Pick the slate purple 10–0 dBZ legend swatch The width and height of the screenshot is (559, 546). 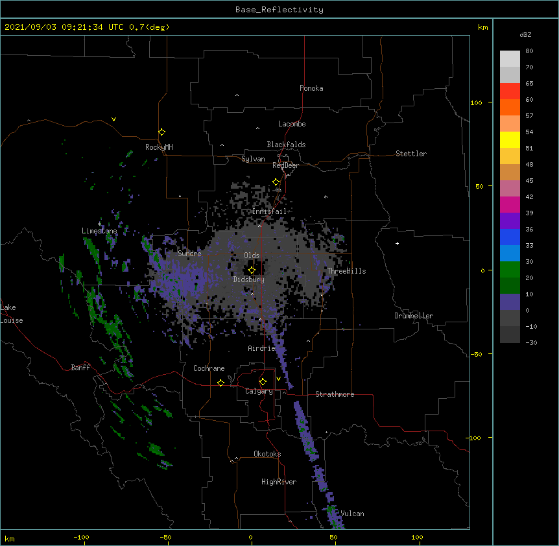[510, 302]
